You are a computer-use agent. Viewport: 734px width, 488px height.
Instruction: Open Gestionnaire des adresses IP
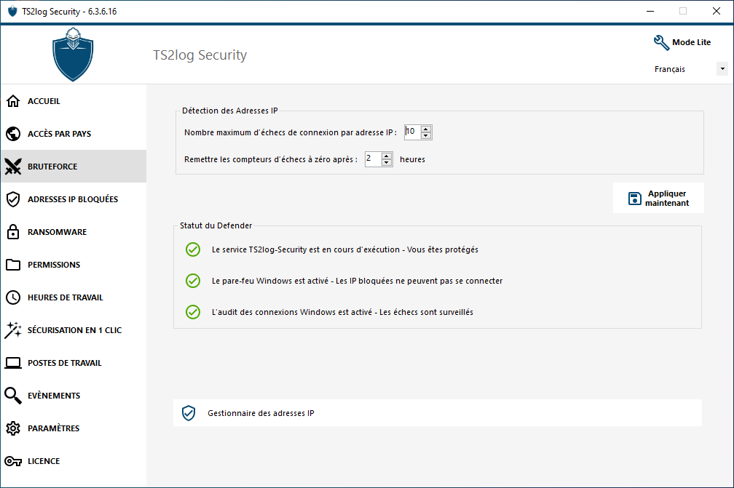pos(437,413)
